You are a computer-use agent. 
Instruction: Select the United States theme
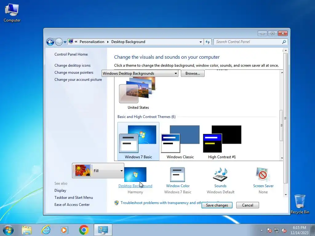click(138, 94)
